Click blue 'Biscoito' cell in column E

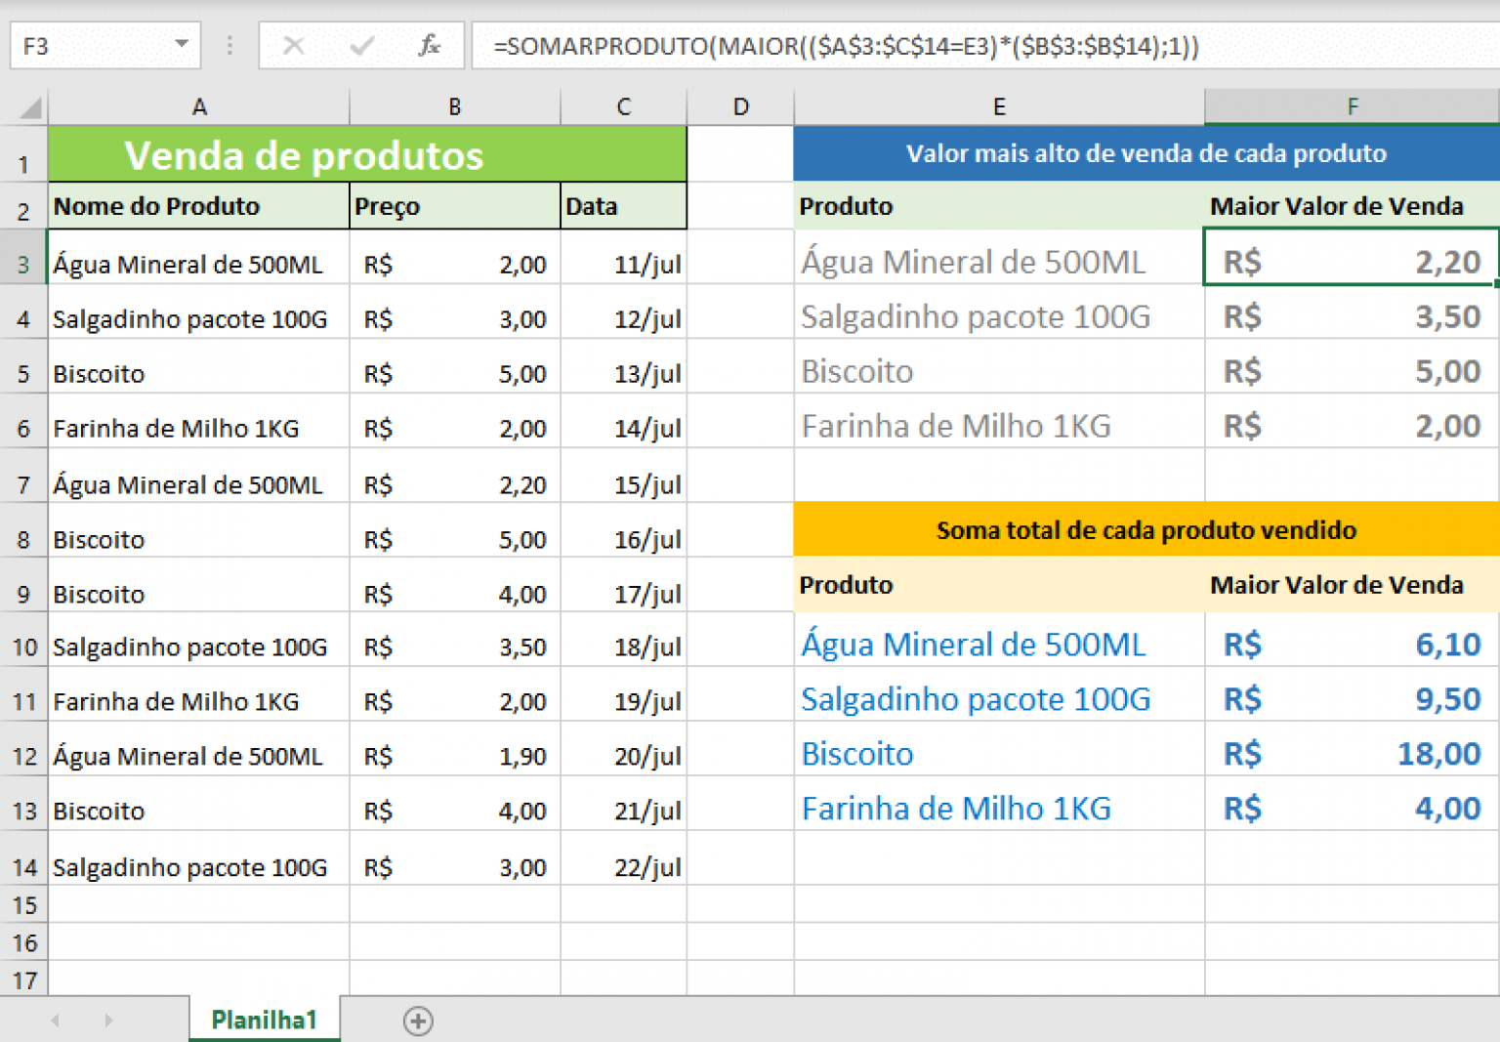pyautogui.click(x=999, y=750)
